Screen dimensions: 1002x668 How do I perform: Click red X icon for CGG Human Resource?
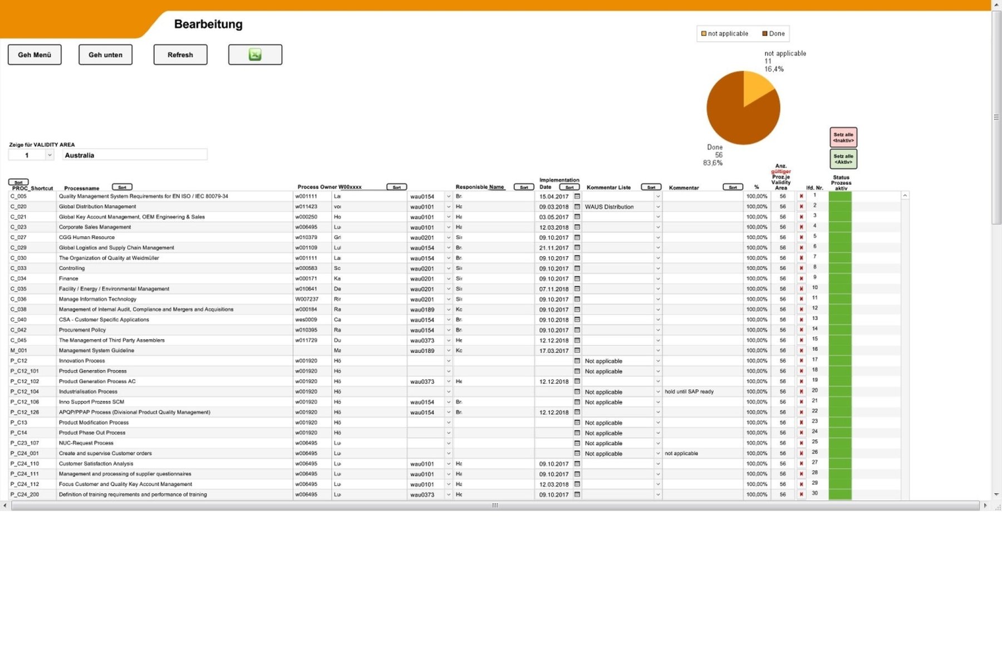(x=802, y=237)
